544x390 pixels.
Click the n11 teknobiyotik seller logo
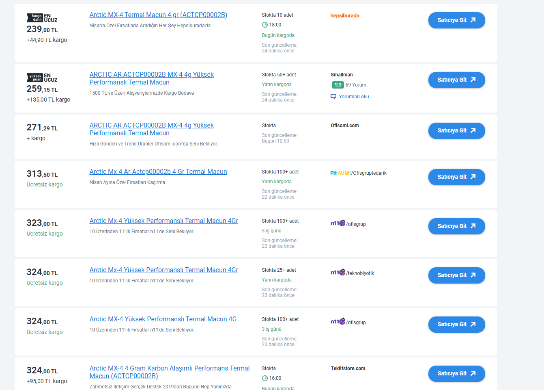tap(352, 273)
